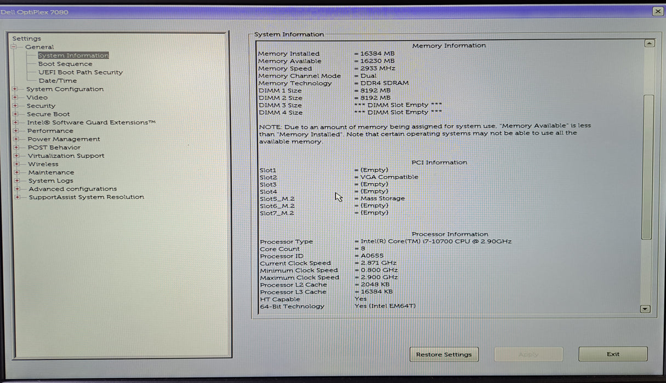The height and width of the screenshot is (383, 666).
Task: Select the Maintenance label
Action: click(51, 172)
